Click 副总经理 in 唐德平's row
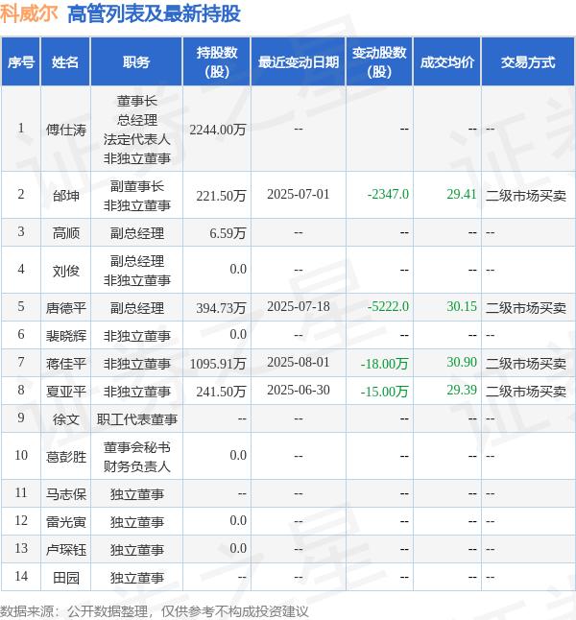 137,308
